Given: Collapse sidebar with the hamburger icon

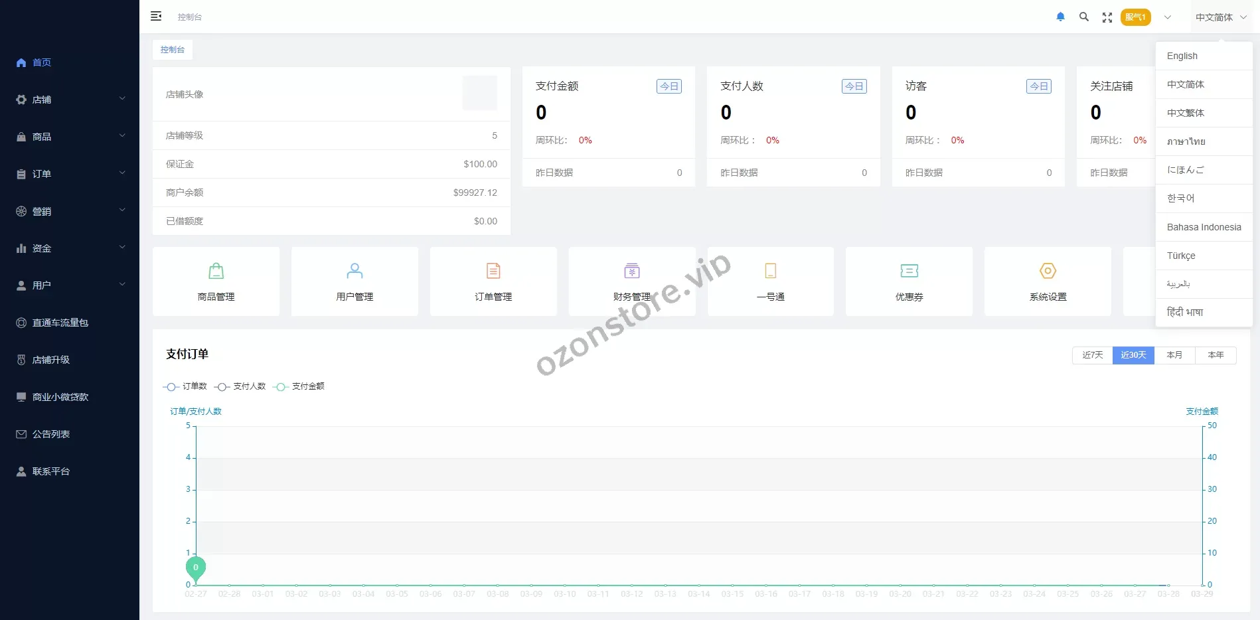Looking at the screenshot, I should coord(156,17).
